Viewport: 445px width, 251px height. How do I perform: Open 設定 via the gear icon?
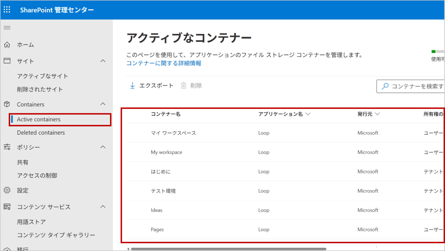(x=7, y=190)
